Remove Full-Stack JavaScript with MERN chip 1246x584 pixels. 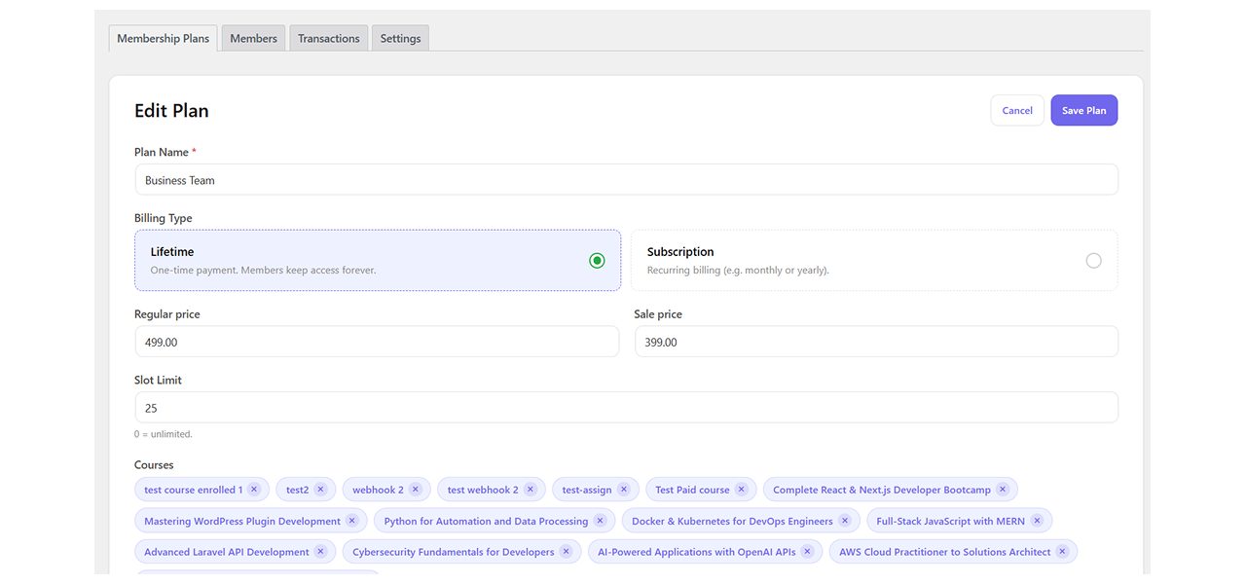pyautogui.click(x=1037, y=521)
